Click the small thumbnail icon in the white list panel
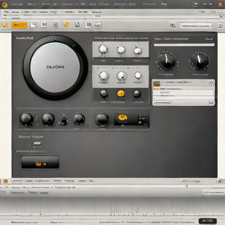Screen dimensions: 225x225 coord(156,84)
